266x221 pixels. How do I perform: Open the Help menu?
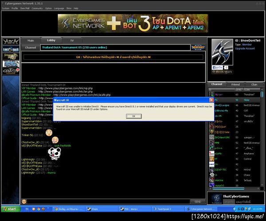coord(76,8)
